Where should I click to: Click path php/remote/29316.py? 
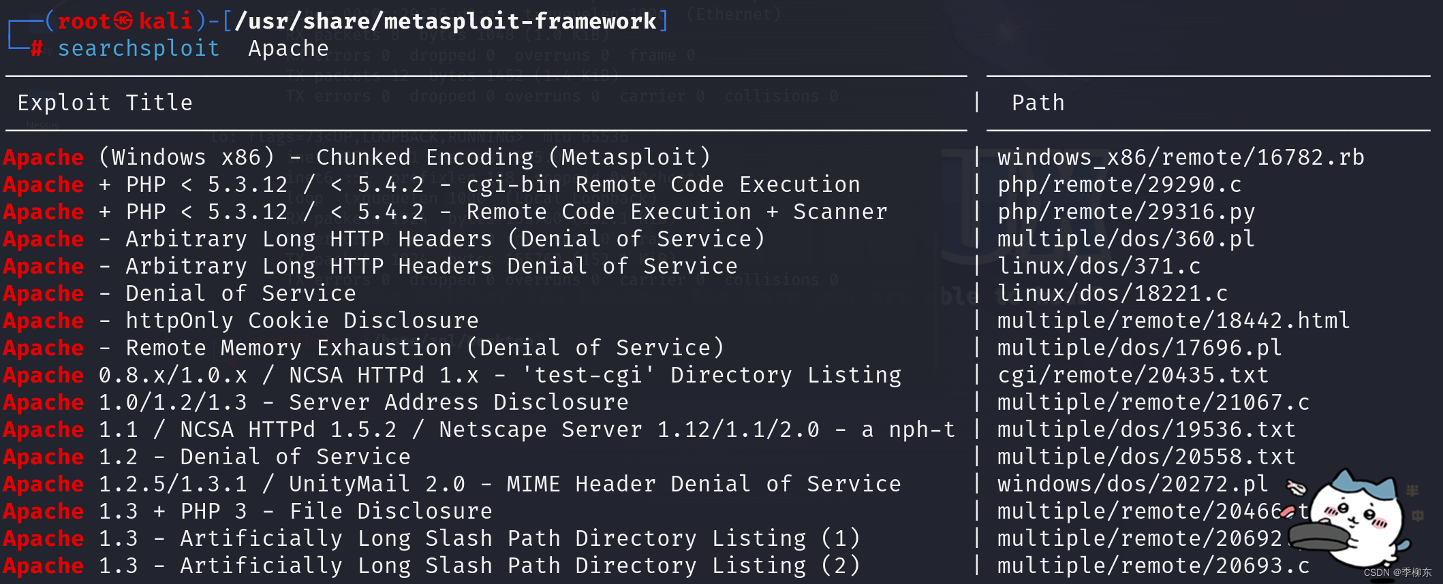(1127, 212)
